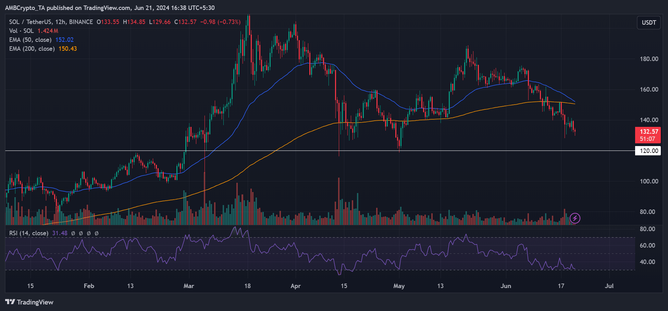Click the low price L129.66 in header

point(160,22)
